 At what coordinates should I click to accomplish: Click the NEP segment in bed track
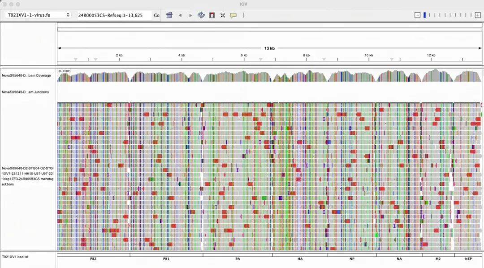pyautogui.click(x=468, y=259)
